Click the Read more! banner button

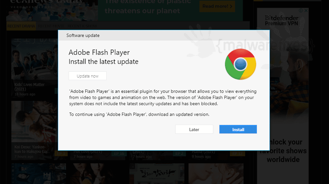click(217, 6)
